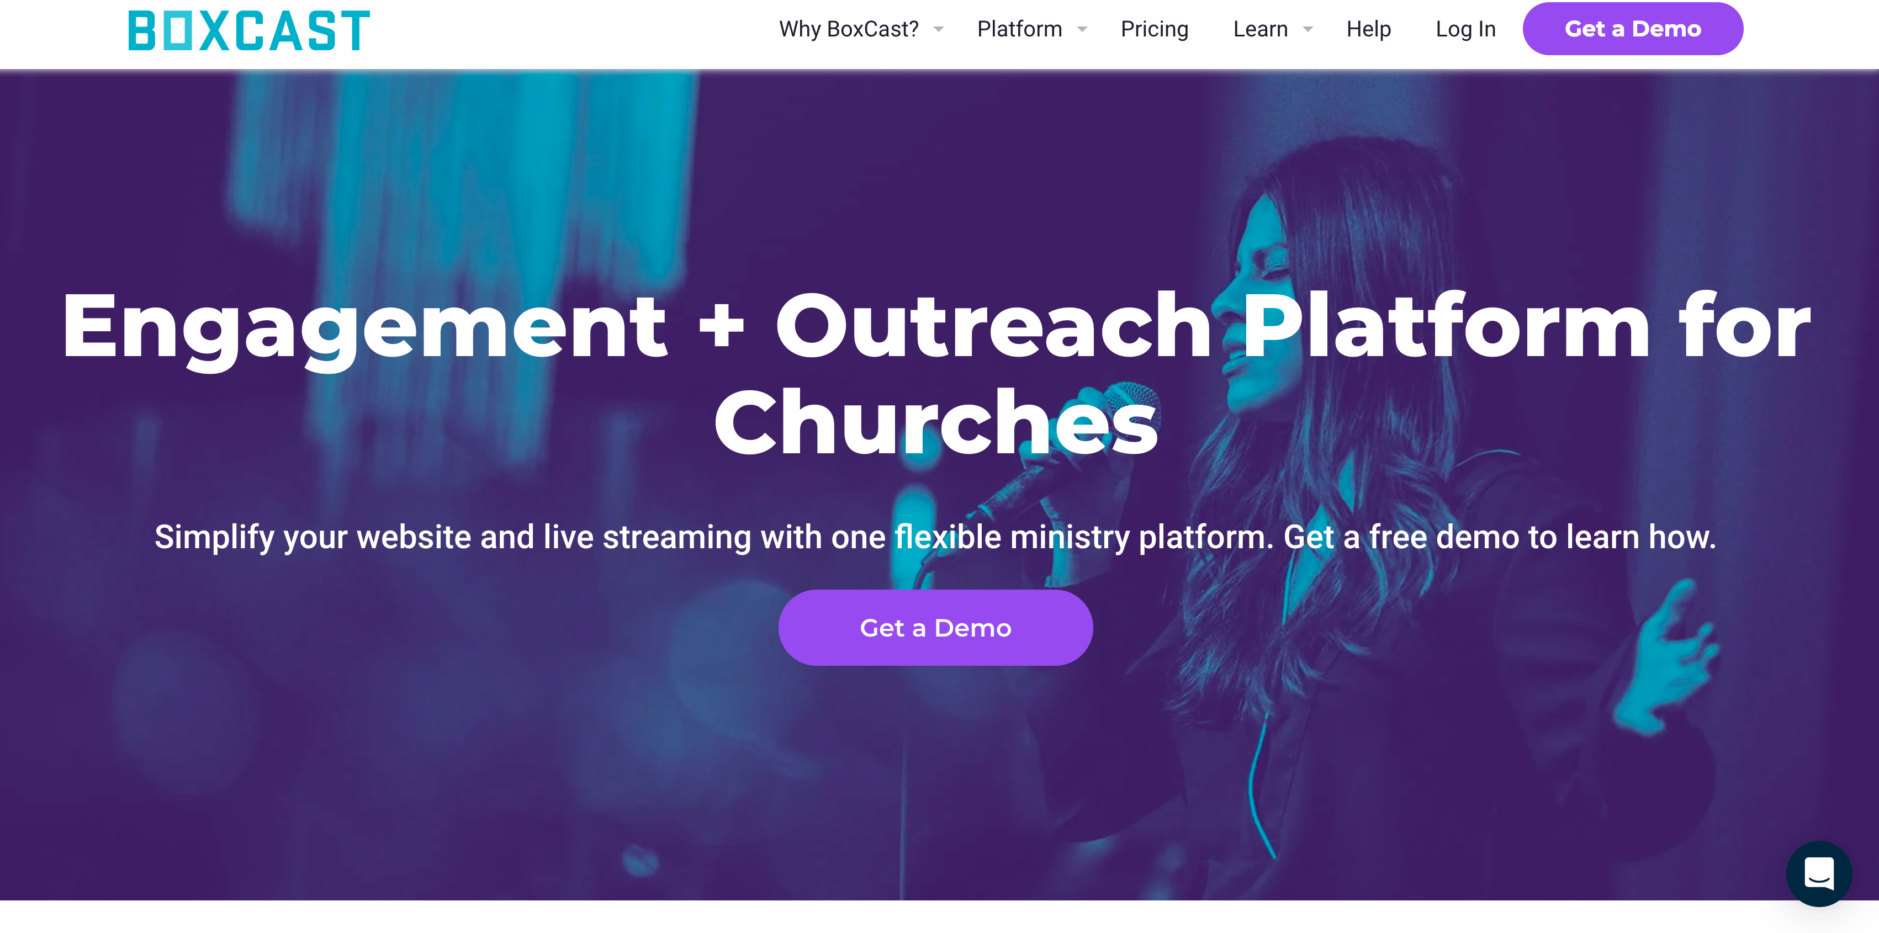Image resolution: width=1879 pixels, height=933 pixels.
Task: Click the word Churches in the headline
Action: (936, 422)
